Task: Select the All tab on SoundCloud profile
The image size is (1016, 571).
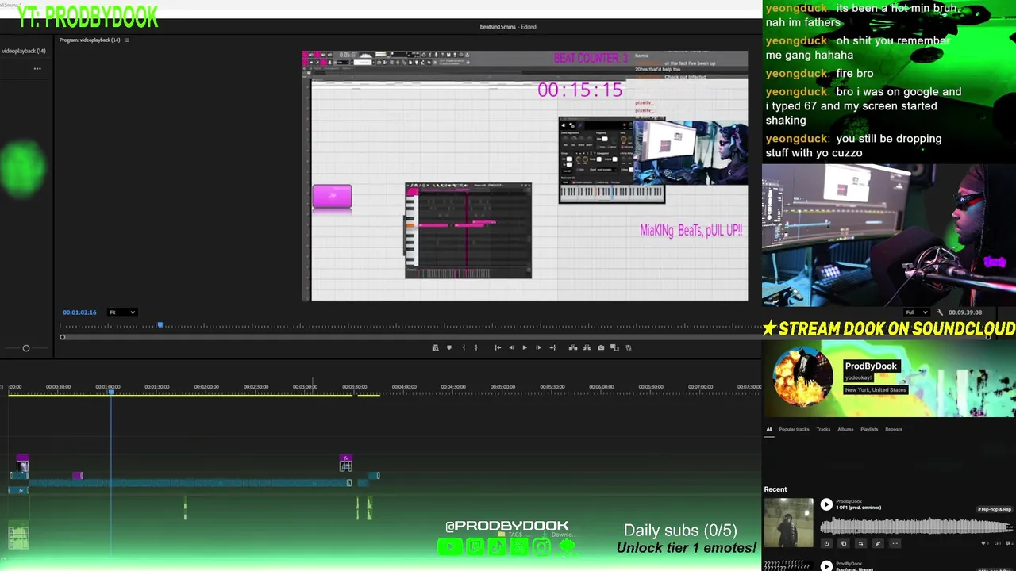Action: (x=769, y=429)
